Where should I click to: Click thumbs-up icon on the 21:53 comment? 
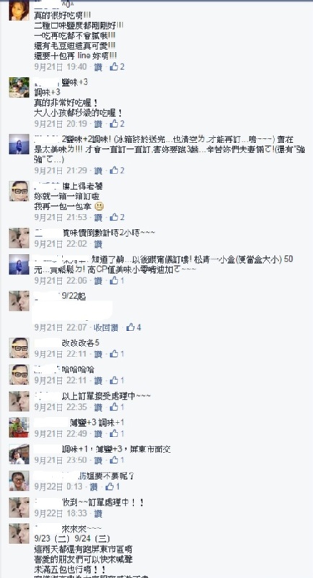click(114, 217)
